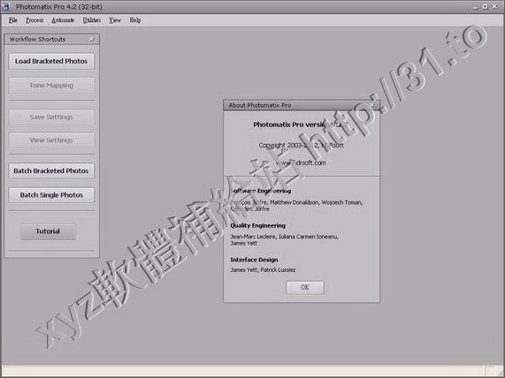Open the Automate menu
The width and height of the screenshot is (505, 378).
coord(63,20)
